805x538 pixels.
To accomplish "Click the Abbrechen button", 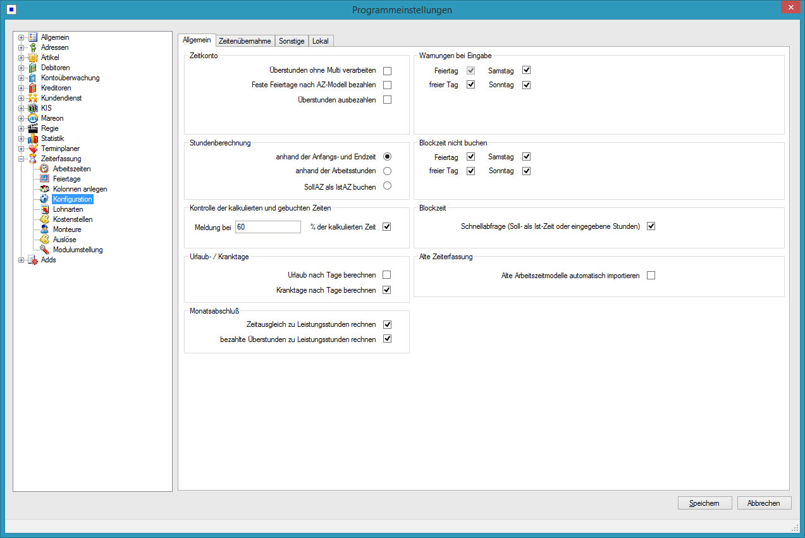I will point(764,503).
